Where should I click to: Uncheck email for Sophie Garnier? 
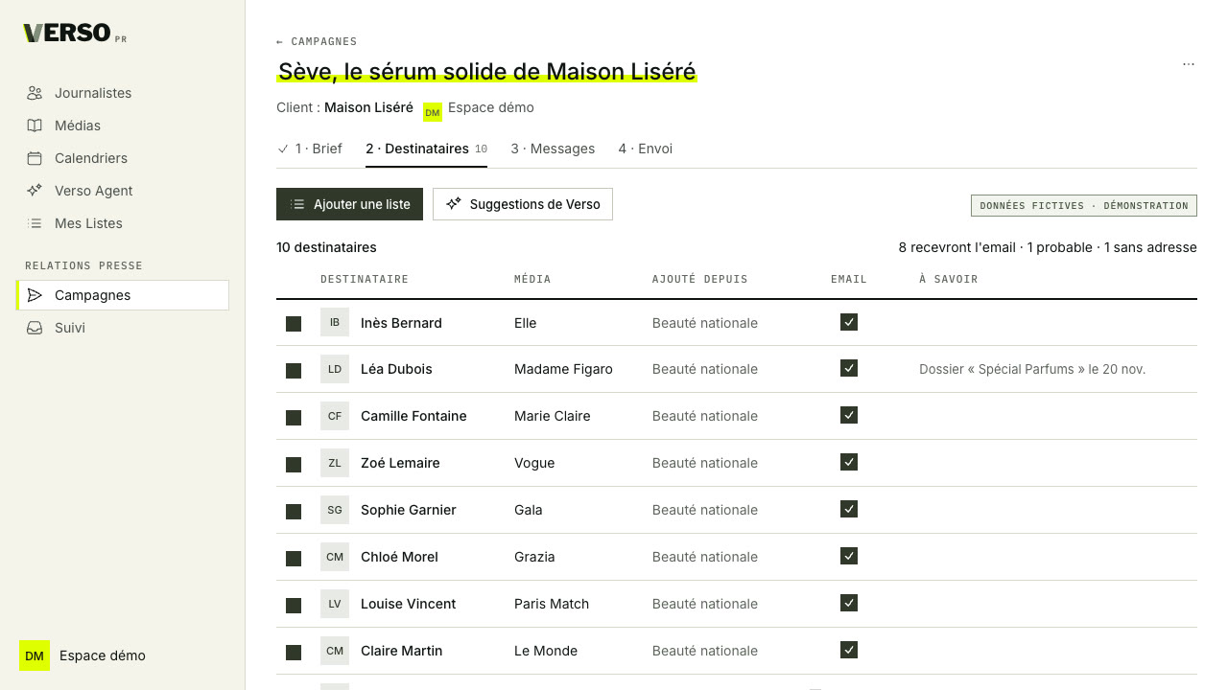(849, 509)
